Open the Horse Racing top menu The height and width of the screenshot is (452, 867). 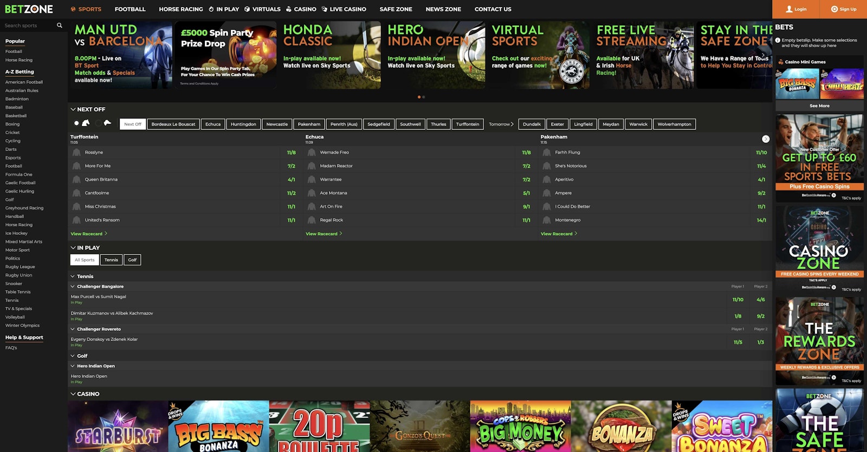180,9
